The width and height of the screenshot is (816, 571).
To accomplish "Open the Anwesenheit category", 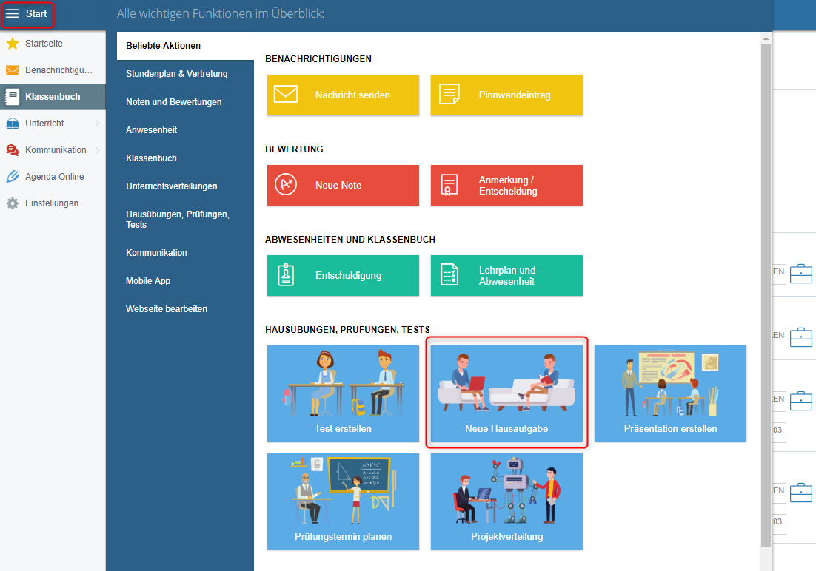I will 152,130.
